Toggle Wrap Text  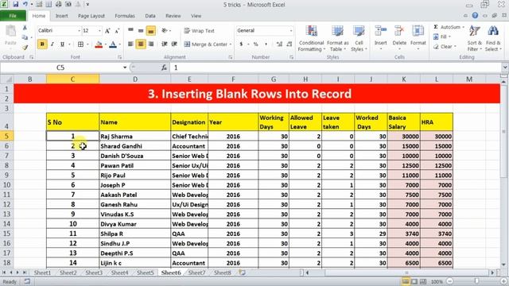tap(200, 31)
